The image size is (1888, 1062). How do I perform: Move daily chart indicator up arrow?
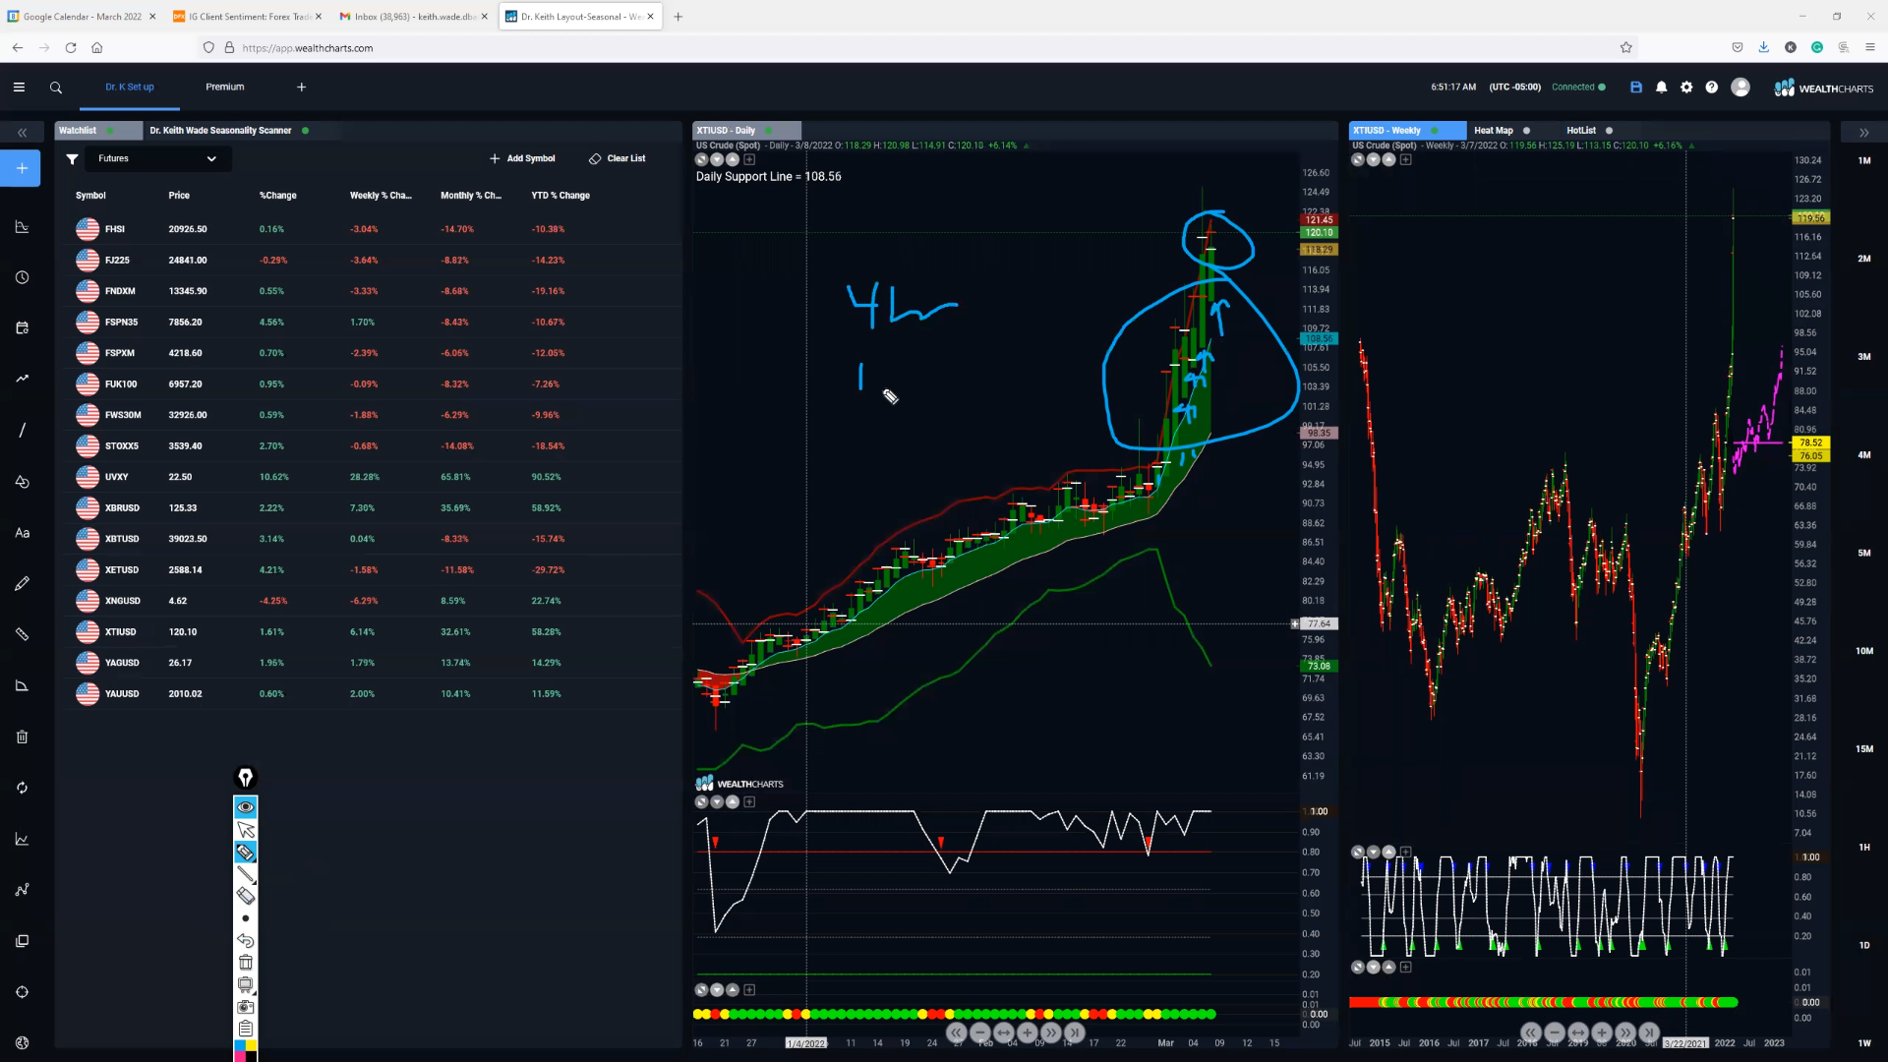[x=733, y=159]
